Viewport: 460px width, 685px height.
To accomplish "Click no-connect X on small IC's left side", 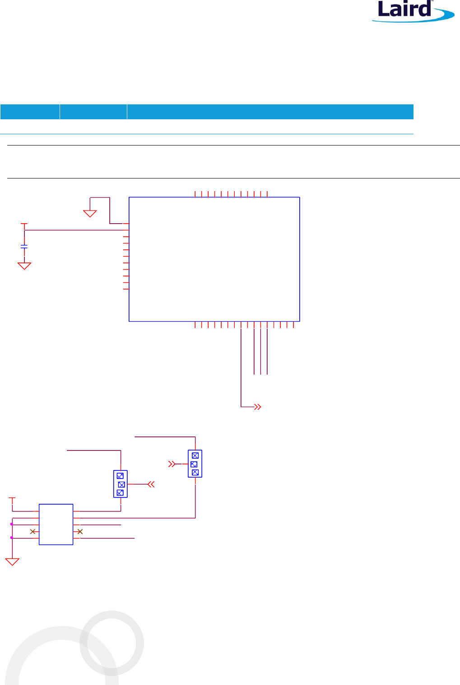I will 33,531.
